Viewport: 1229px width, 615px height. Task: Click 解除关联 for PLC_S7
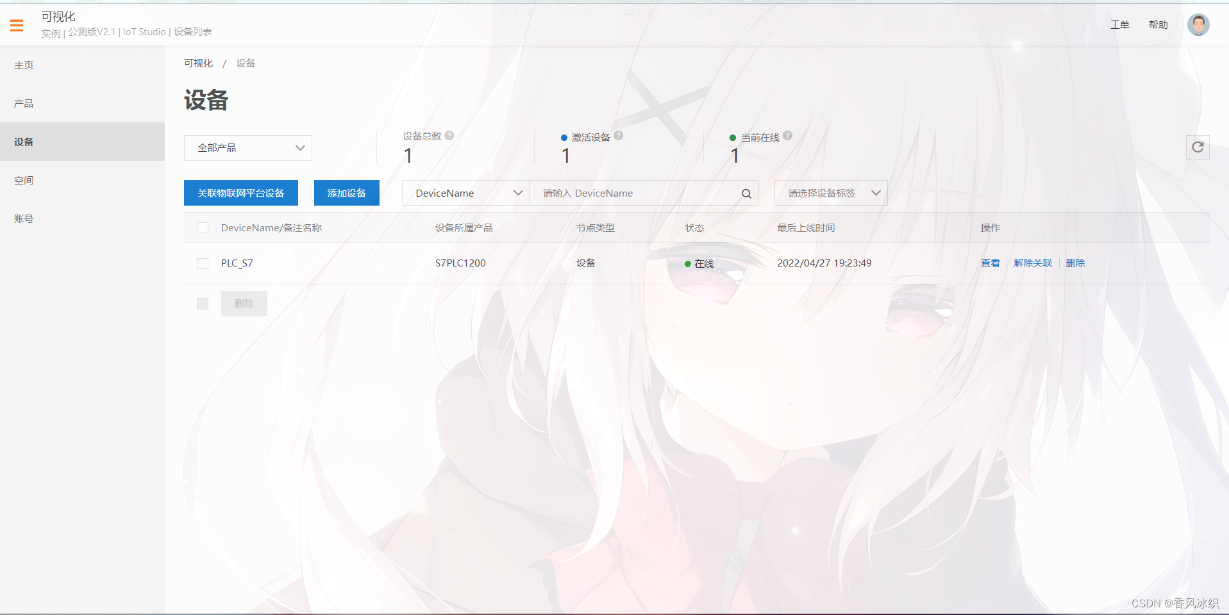[x=1033, y=263]
